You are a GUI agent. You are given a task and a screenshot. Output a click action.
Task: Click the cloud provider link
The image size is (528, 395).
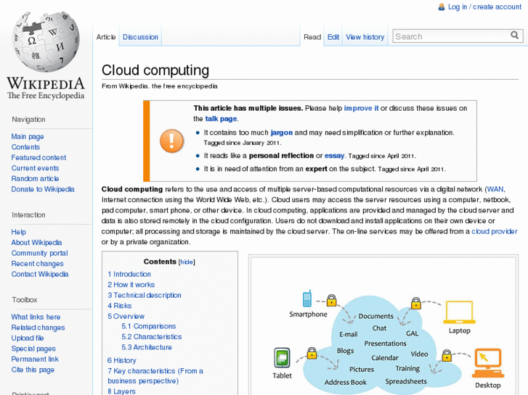[x=494, y=231]
